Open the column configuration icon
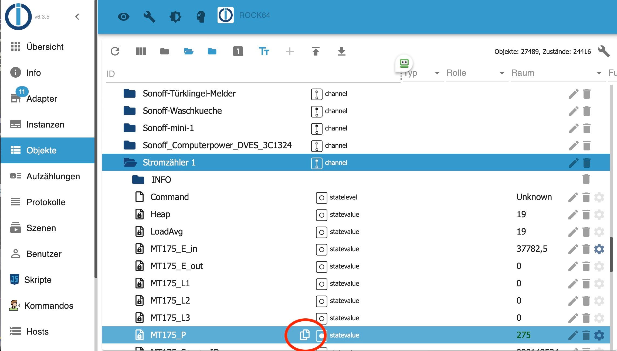This screenshot has width=617, height=351. (x=141, y=51)
